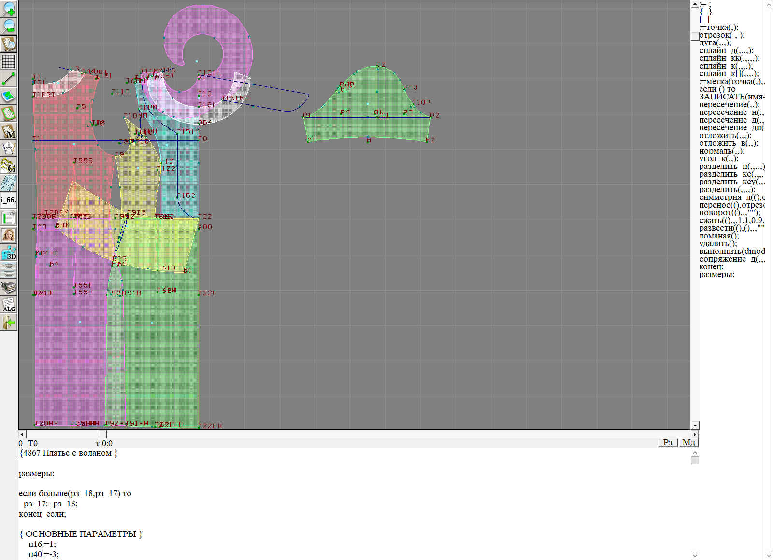The image size is (773, 560).
Task: Open the 3D view tool
Action: (x=9, y=252)
